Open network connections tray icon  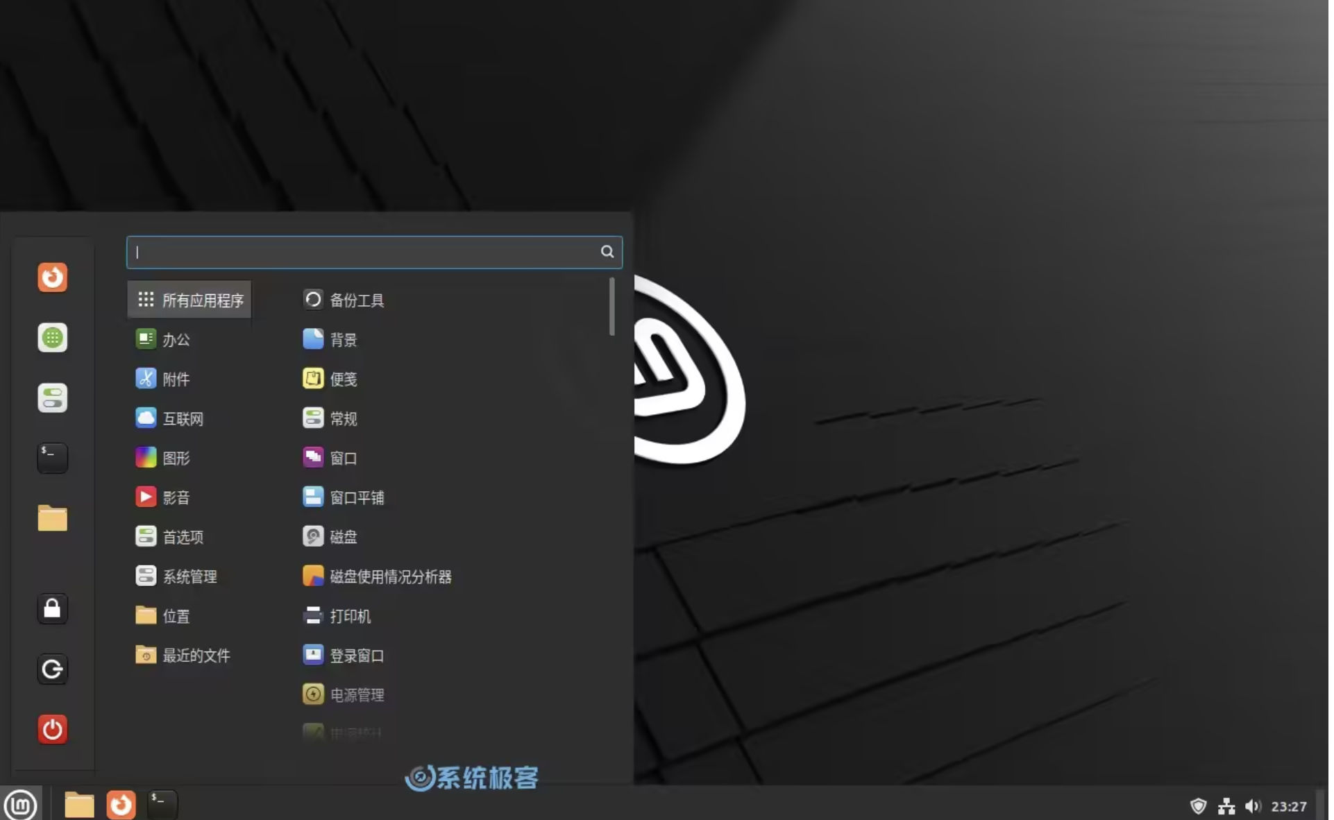click(x=1226, y=806)
